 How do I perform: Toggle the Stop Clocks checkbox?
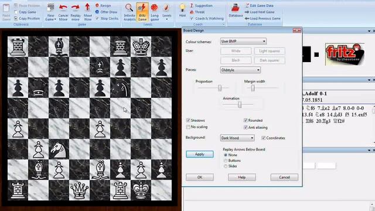coord(97,18)
